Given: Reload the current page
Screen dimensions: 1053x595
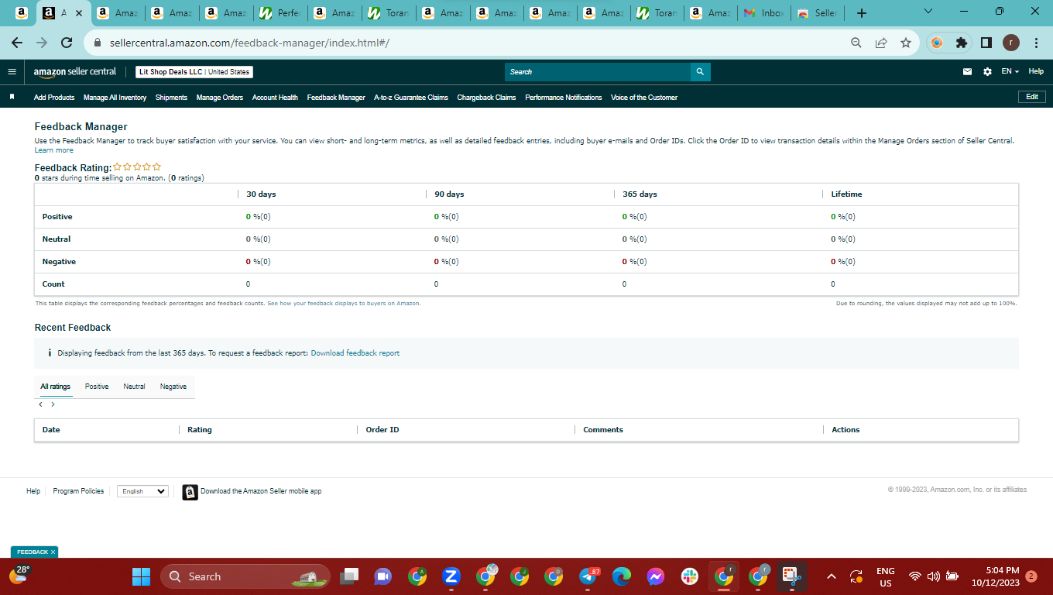Looking at the screenshot, I should (x=67, y=43).
